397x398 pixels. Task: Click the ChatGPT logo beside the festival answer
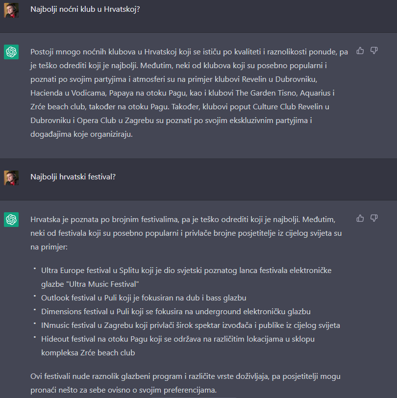11,219
